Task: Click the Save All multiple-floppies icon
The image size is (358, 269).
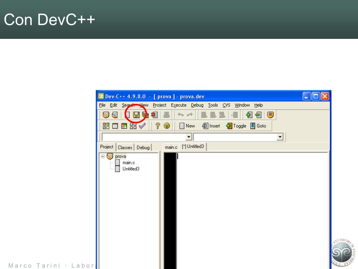Action: [145, 115]
